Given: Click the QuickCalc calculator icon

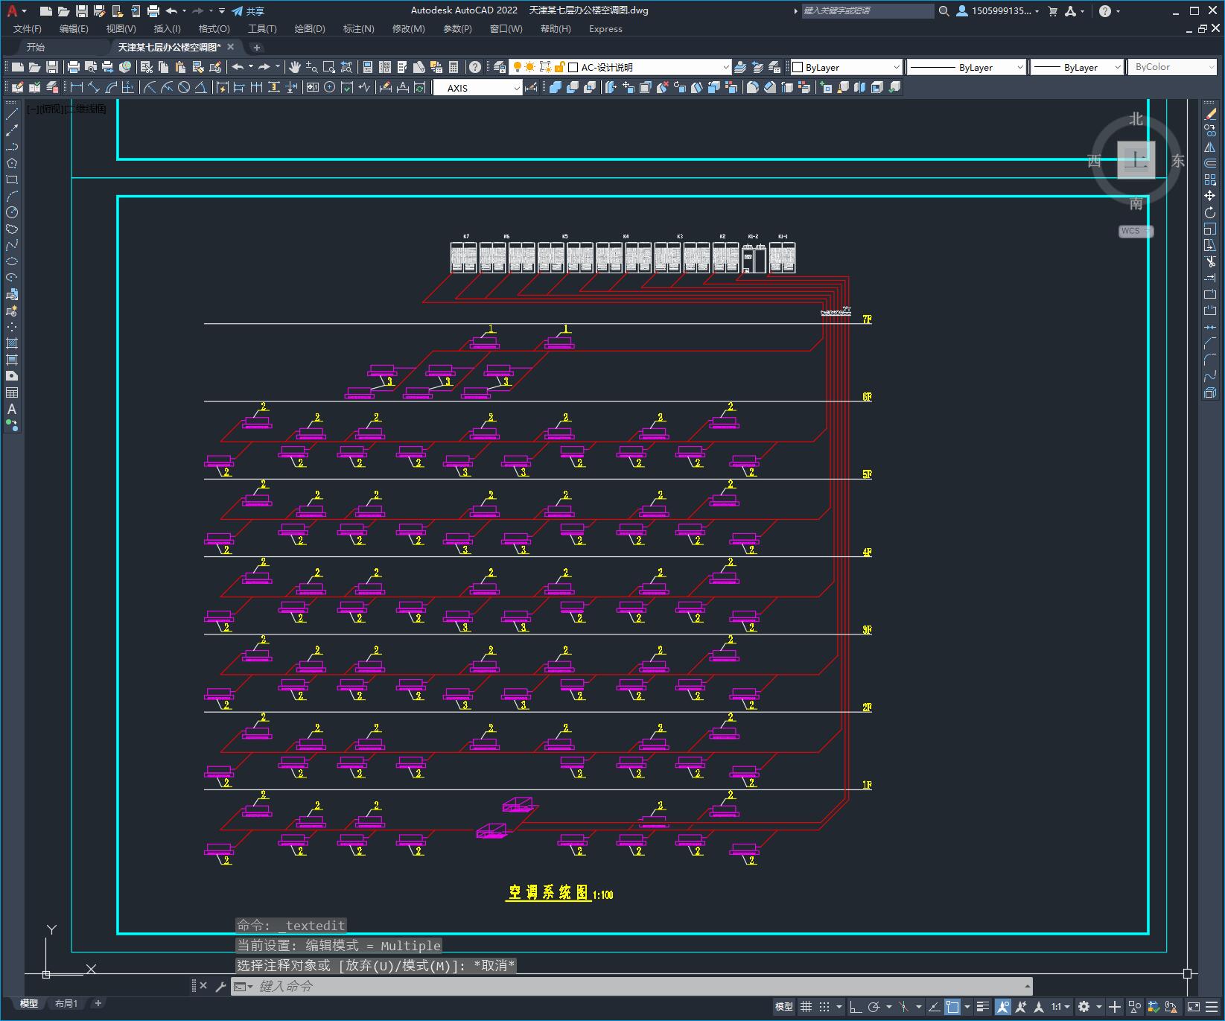Looking at the screenshot, I should 454,67.
